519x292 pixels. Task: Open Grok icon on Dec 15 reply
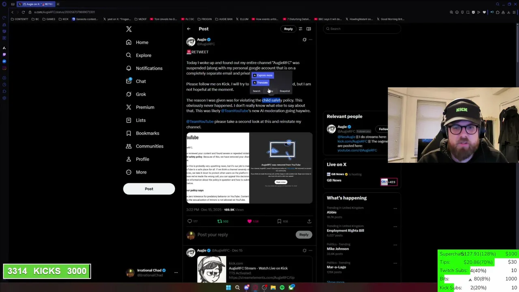pyautogui.click(x=305, y=251)
